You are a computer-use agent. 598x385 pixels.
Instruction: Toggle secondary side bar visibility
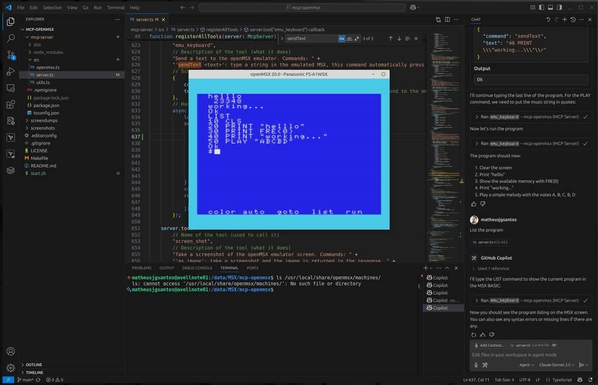pos(559,7)
